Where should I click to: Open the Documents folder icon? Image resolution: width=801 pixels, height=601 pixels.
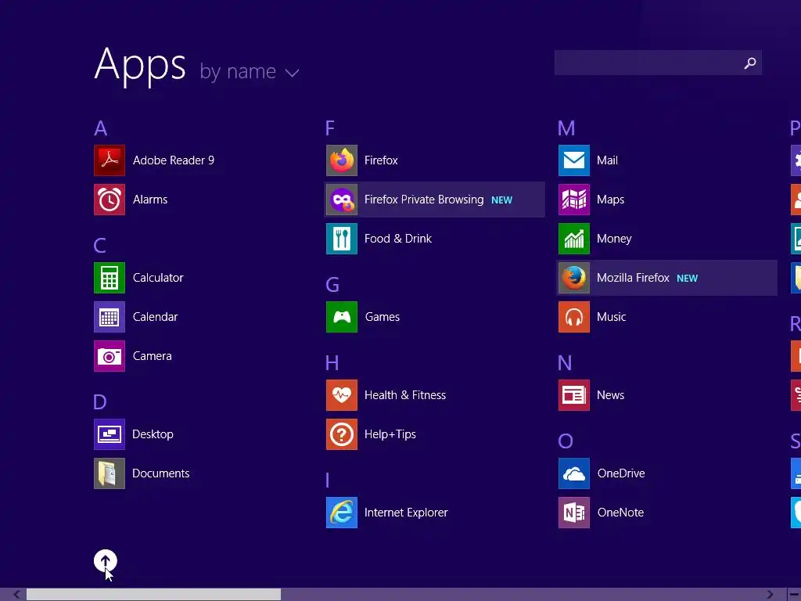pos(110,473)
